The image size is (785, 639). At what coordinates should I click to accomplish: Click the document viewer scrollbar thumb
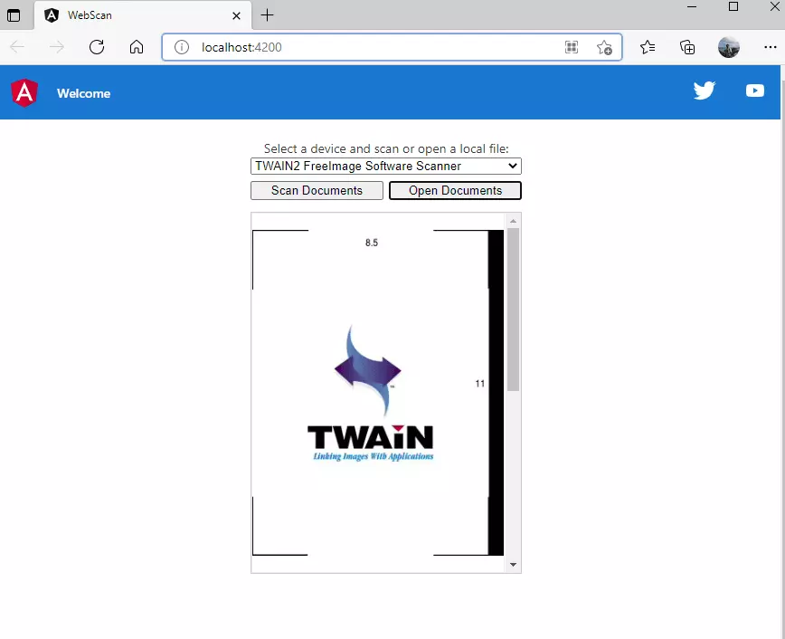[x=513, y=310]
